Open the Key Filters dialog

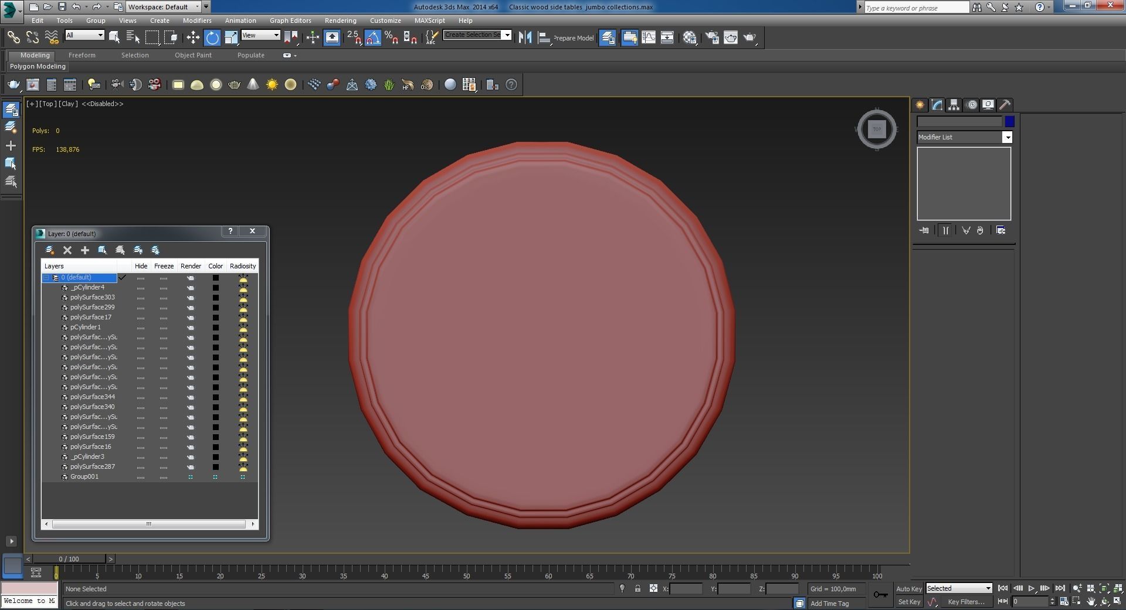(x=966, y=602)
